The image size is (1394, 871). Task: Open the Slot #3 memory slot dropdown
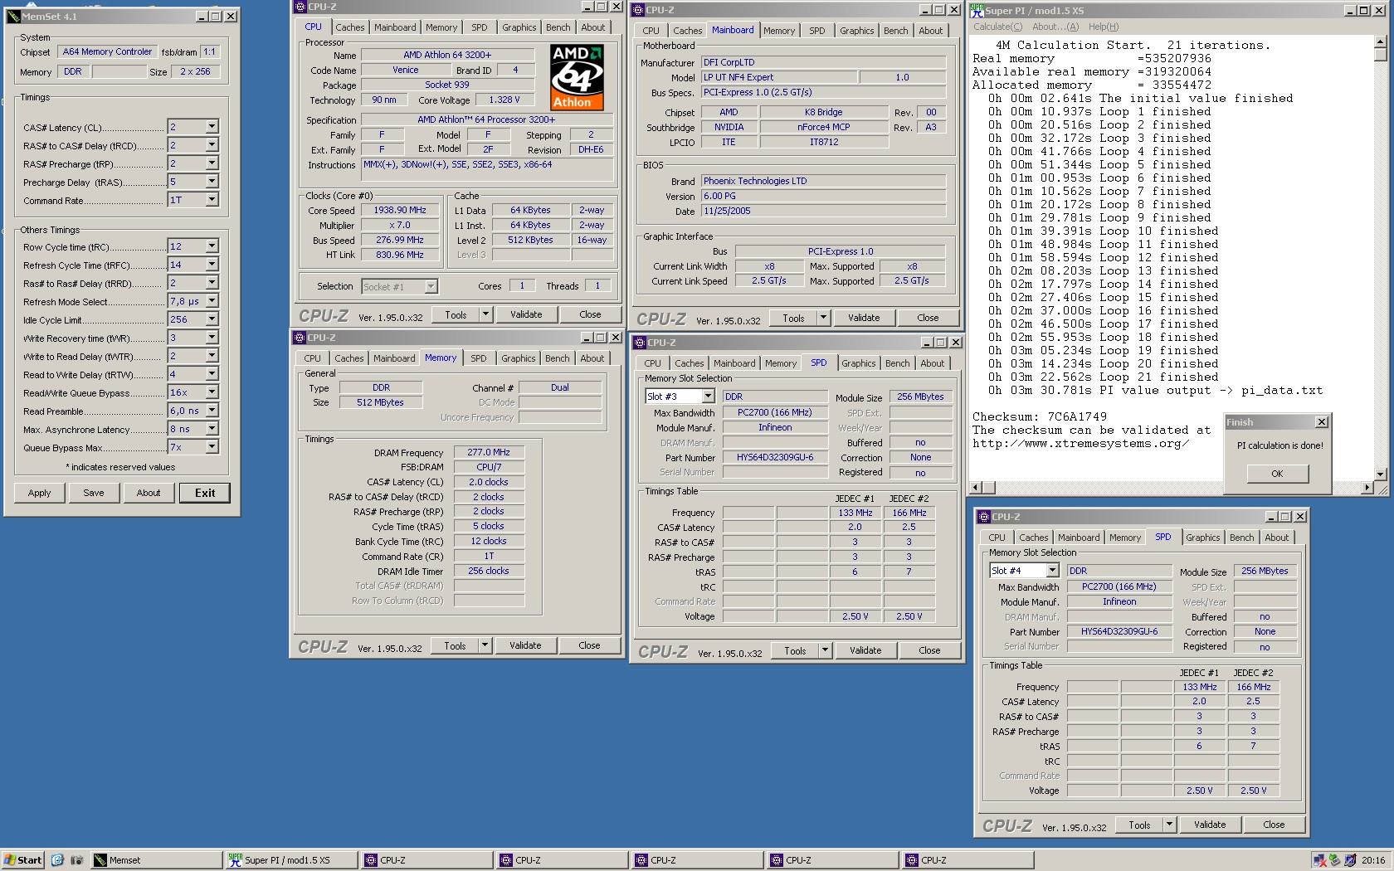(x=708, y=397)
